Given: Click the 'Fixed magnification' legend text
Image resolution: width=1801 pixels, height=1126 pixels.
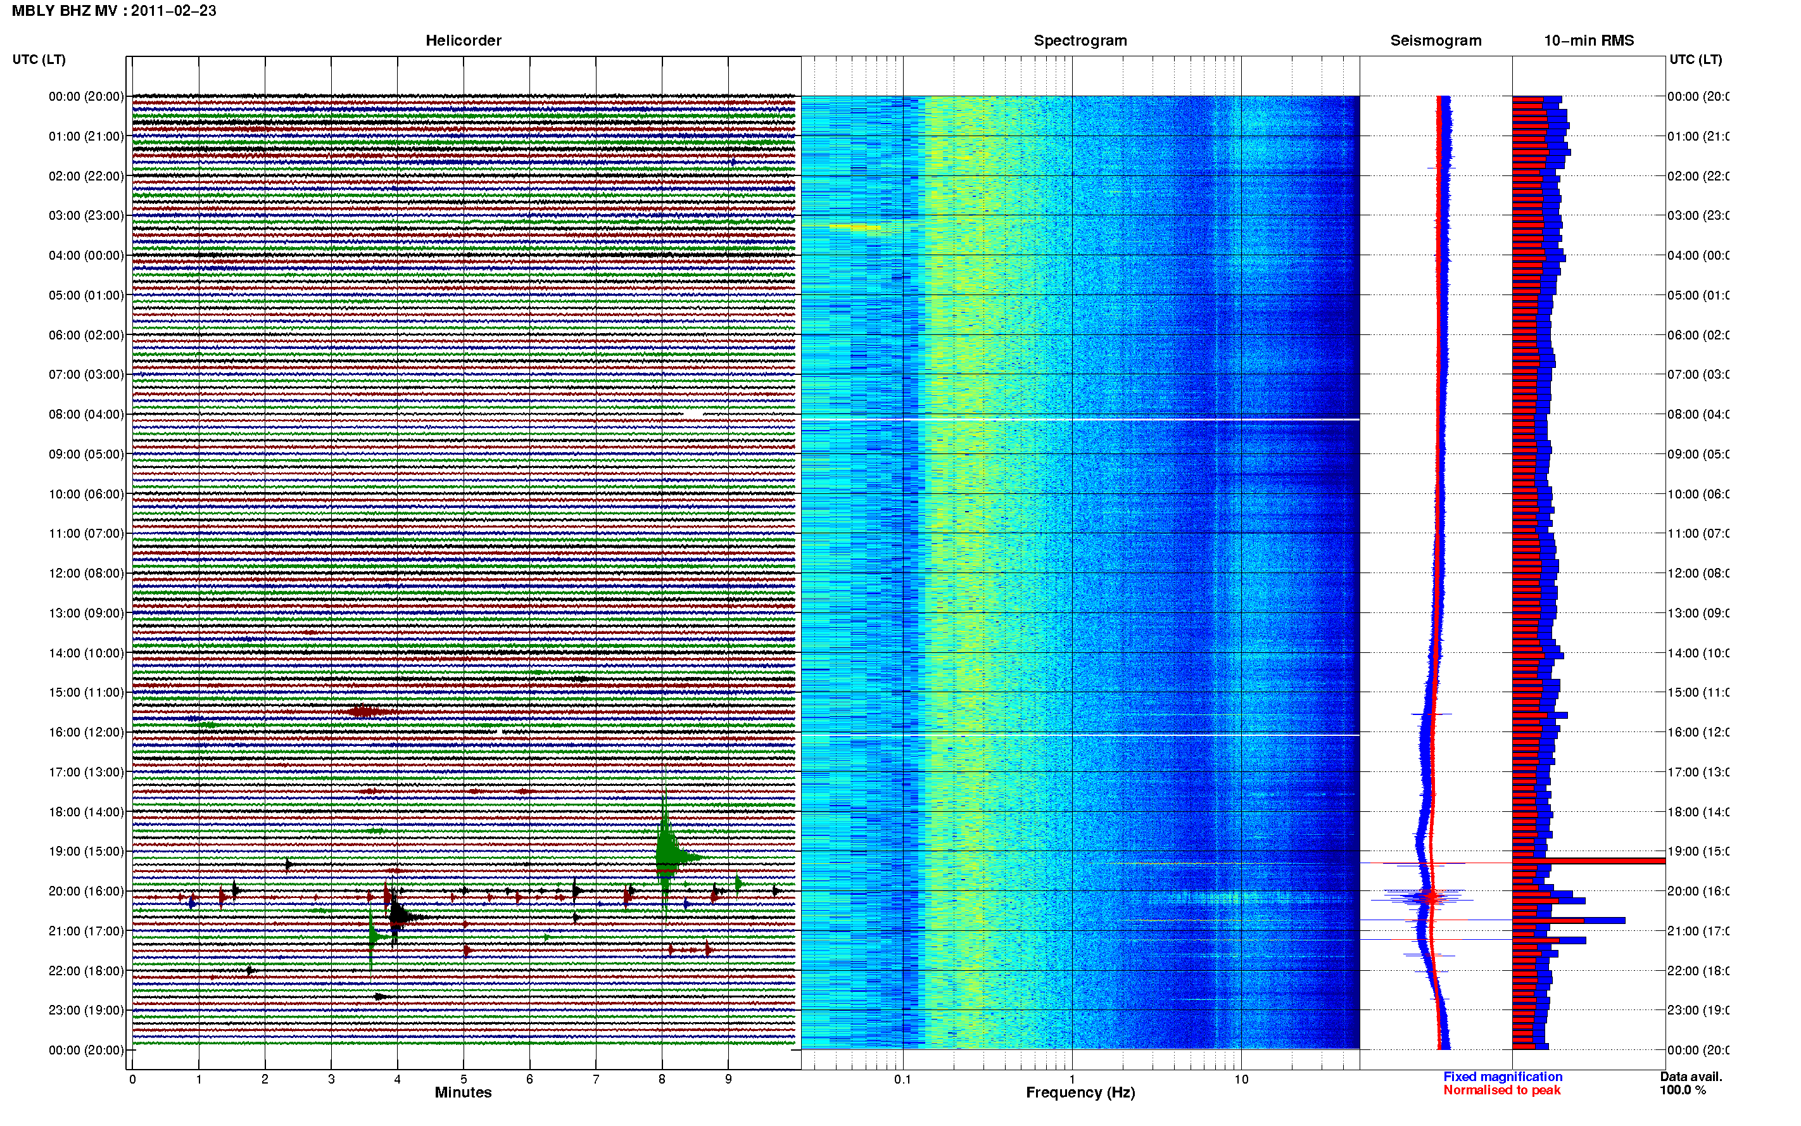Looking at the screenshot, I should pos(1503,1077).
